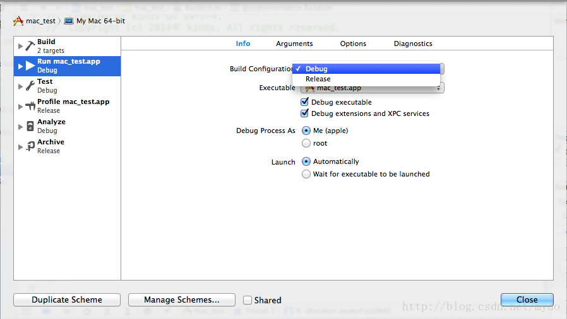Click the Archive icon

(30, 146)
